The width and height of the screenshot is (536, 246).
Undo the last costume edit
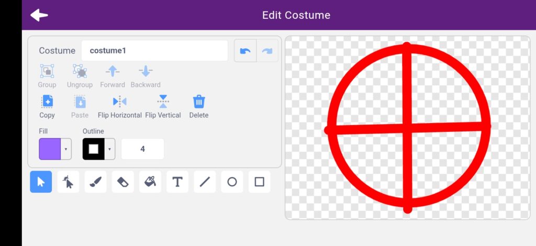coord(245,51)
